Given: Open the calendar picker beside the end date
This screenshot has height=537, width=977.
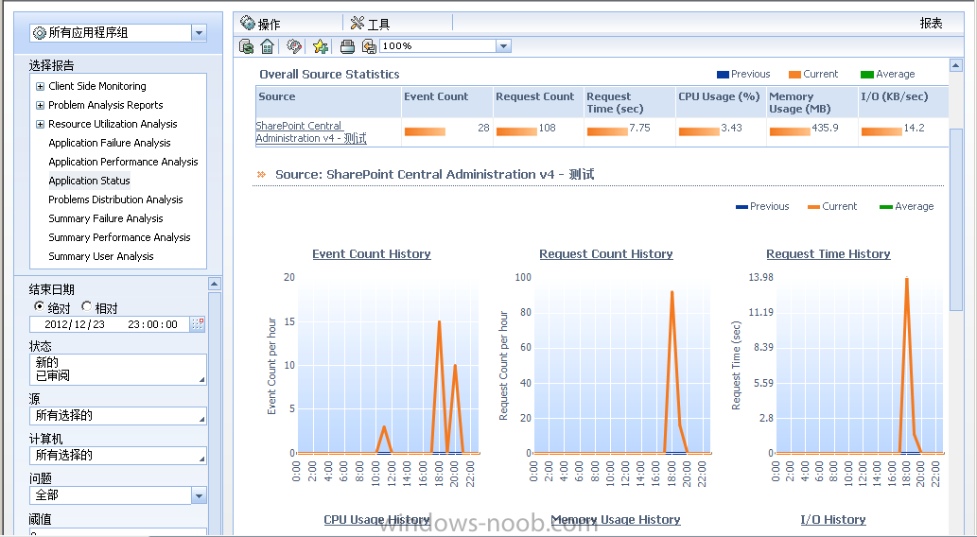Looking at the screenshot, I should pyautogui.click(x=198, y=324).
